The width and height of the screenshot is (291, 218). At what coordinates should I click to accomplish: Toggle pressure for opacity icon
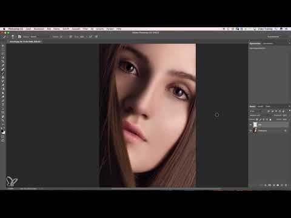(70, 37)
